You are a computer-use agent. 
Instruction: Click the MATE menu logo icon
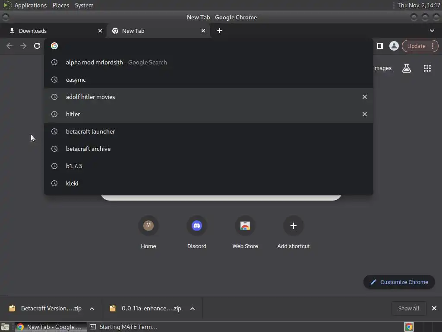pos(7,5)
